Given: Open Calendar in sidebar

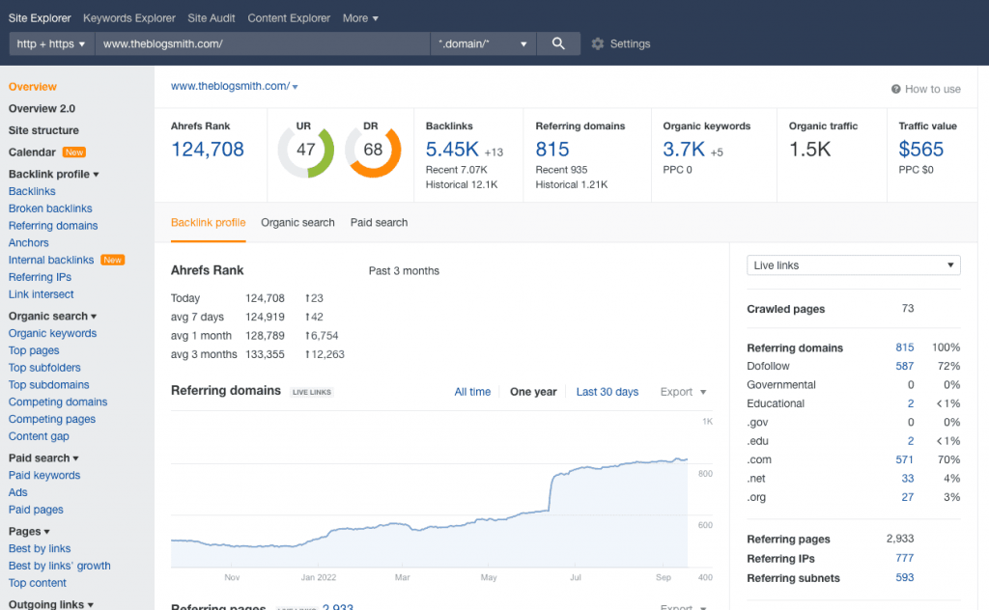Looking at the screenshot, I should (32, 152).
